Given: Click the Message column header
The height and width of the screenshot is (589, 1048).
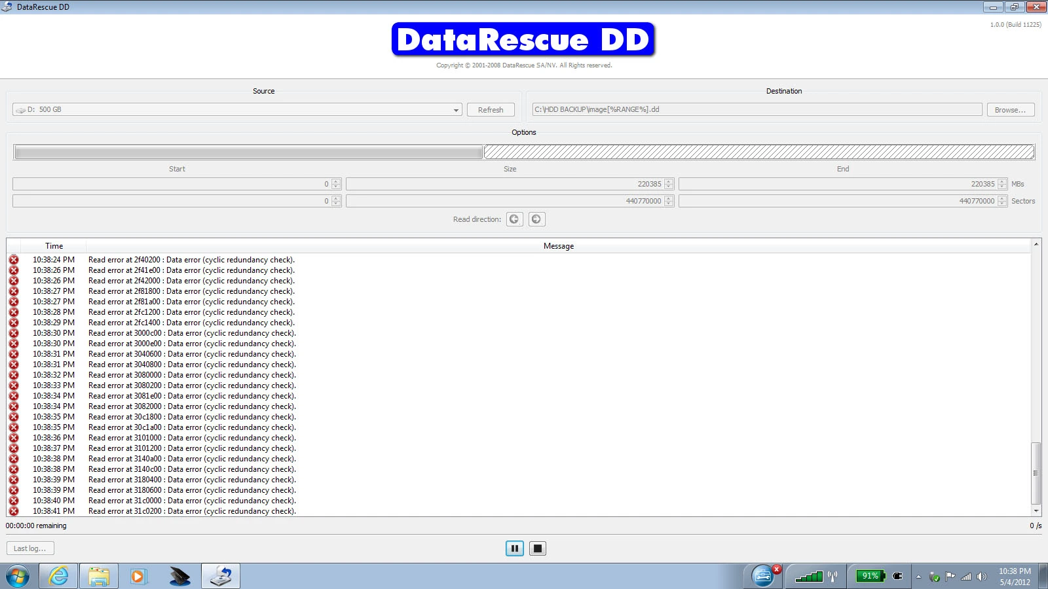Looking at the screenshot, I should (558, 246).
